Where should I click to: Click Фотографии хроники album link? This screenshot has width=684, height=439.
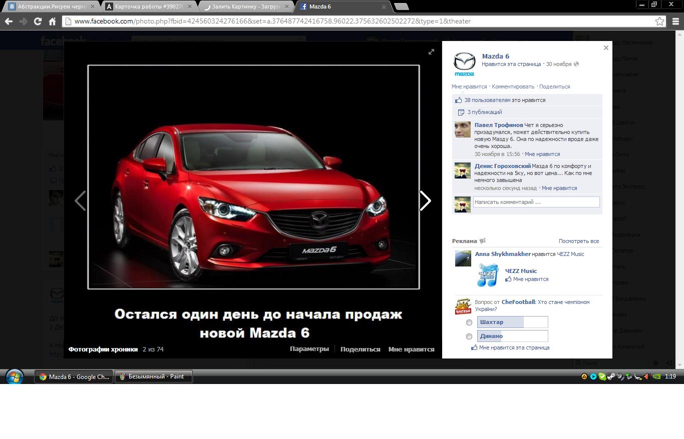point(103,349)
